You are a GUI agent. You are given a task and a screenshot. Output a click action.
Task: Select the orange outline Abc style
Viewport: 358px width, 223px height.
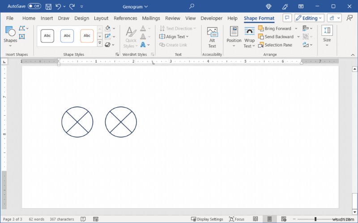click(x=87, y=36)
